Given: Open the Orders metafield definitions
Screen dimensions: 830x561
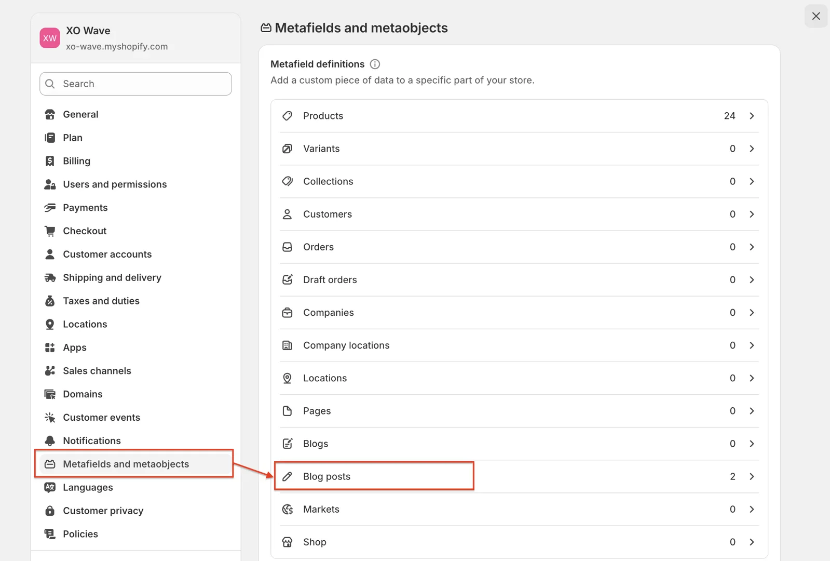Looking at the screenshot, I should pyautogui.click(x=318, y=247).
